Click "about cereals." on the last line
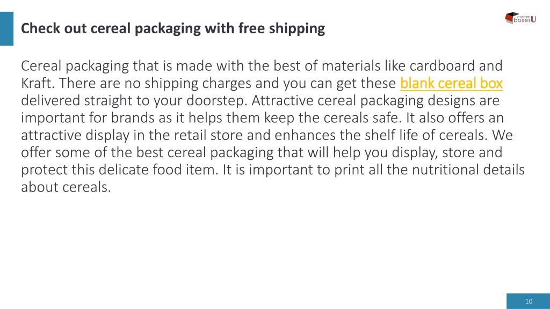 [66, 187]
